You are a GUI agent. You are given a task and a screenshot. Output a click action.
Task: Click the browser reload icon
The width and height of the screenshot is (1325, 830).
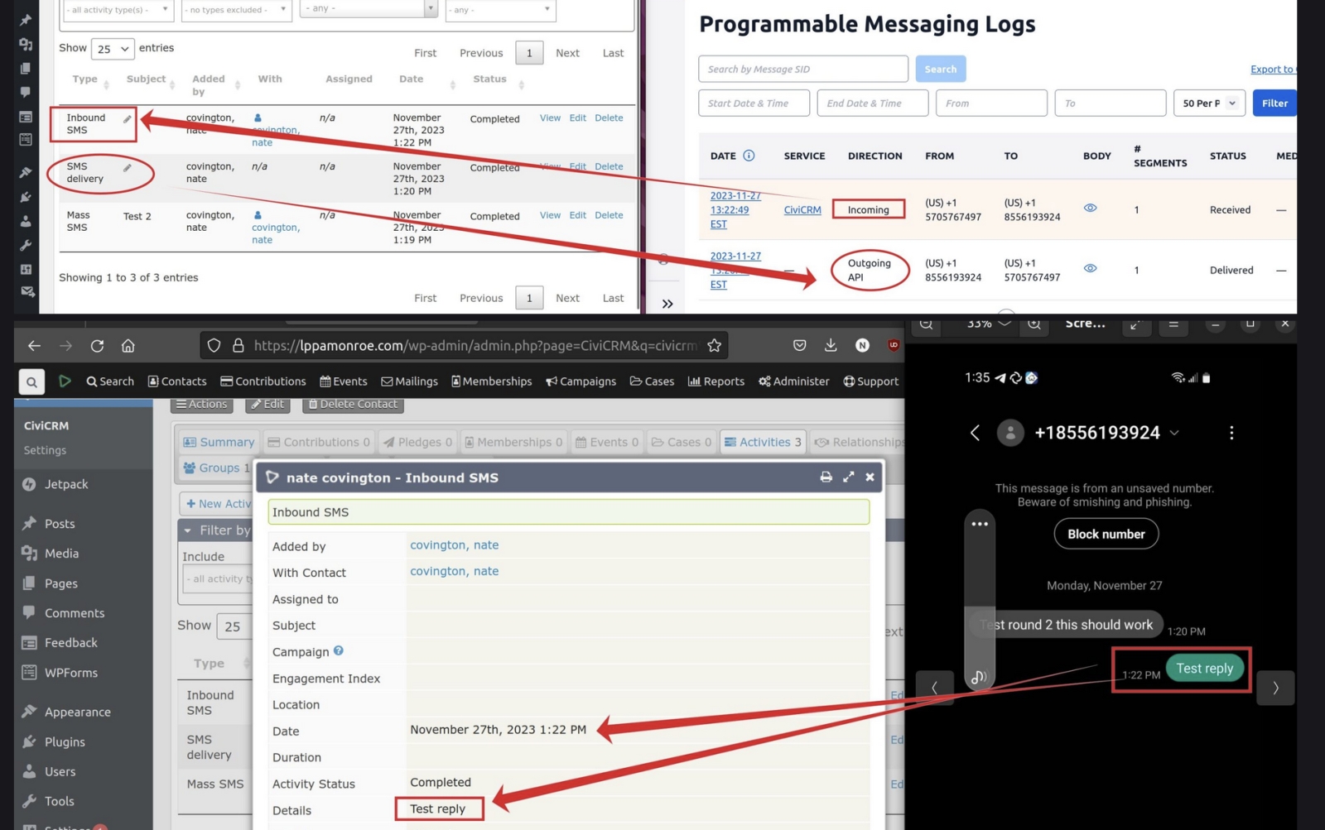pos(97,346)
